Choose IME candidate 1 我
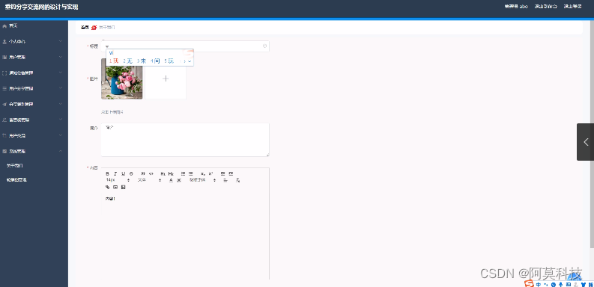594x287 pixels. point(114,61)
